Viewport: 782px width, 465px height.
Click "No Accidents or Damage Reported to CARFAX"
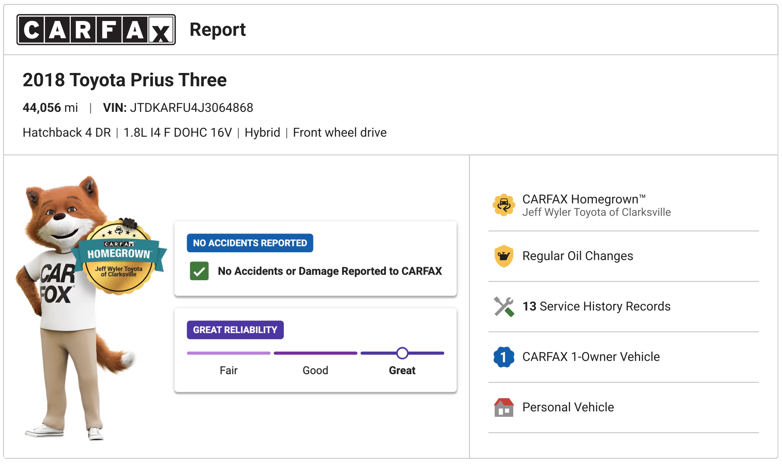pos(330,271)
